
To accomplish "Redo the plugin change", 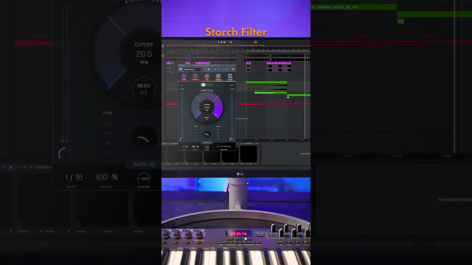I will [219, 69].
